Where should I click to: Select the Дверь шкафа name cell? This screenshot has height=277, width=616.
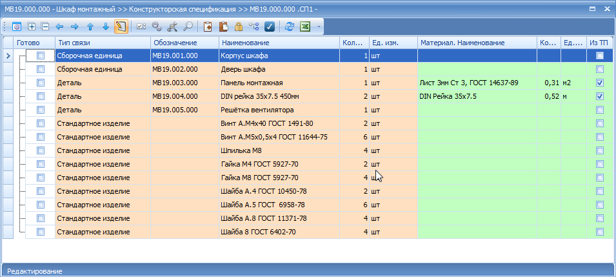[x=279, y=69]
